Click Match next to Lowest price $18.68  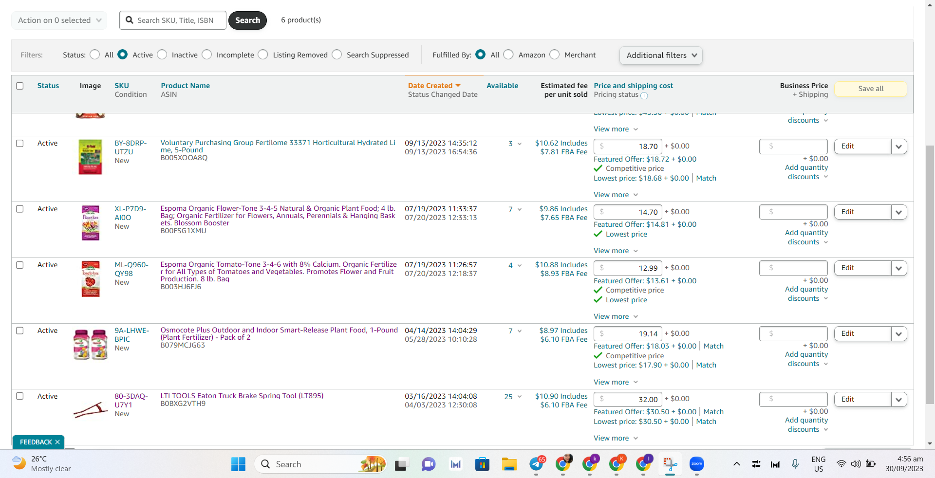pyautogui.click(x=706, y=178)
